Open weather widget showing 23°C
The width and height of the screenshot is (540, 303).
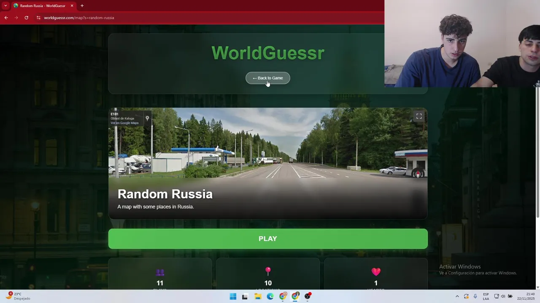[18, 296]
